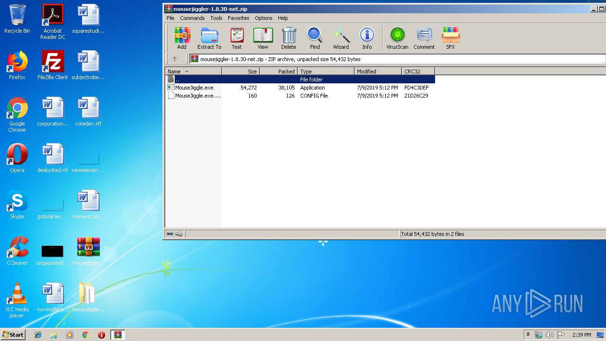This screenshot has width=606, height=341.
Task: Run the Test archive tool
Action: (x=237, y=38)
